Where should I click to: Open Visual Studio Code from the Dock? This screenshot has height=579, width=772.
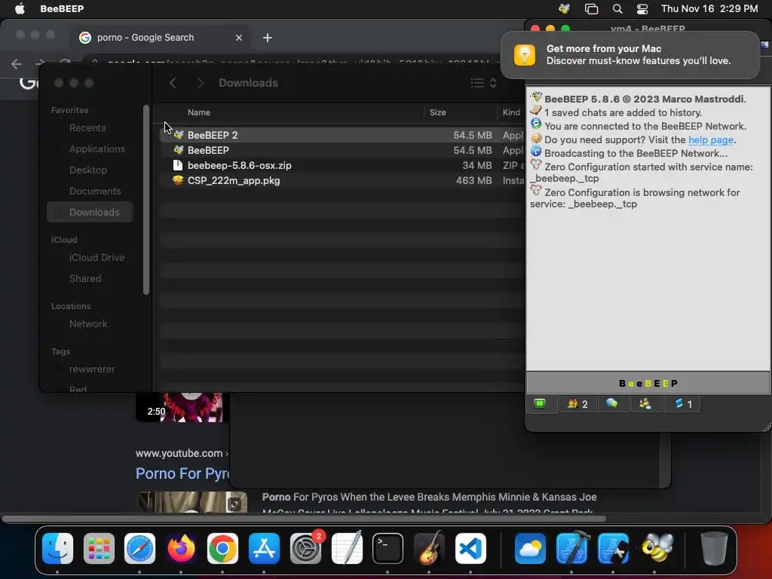click(x=470, y=548)
